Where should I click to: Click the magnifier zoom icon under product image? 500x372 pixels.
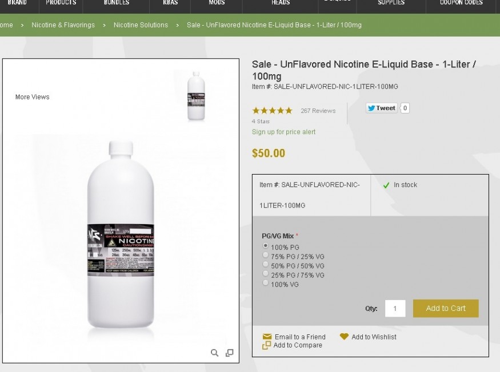click(x=214, y=353)
